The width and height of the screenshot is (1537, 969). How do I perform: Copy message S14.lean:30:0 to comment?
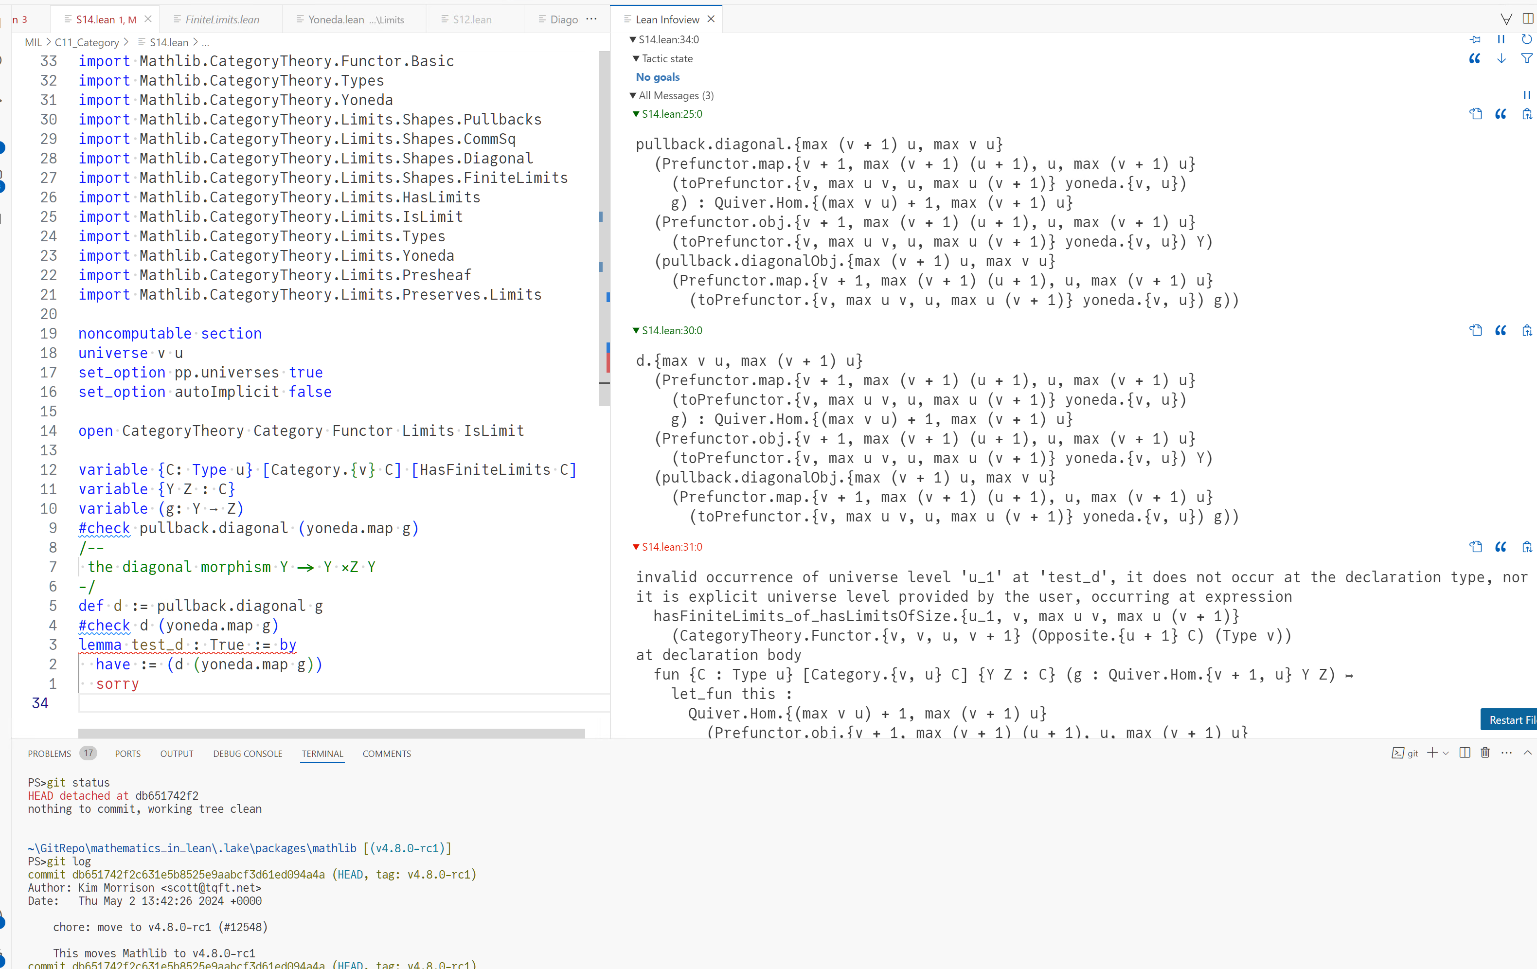click(1501, 331)
